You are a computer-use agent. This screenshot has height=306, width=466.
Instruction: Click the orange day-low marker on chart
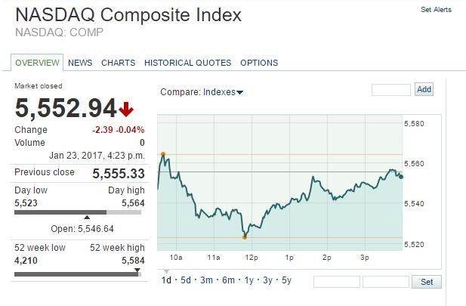pyautogui.click(x=244, y=237)
